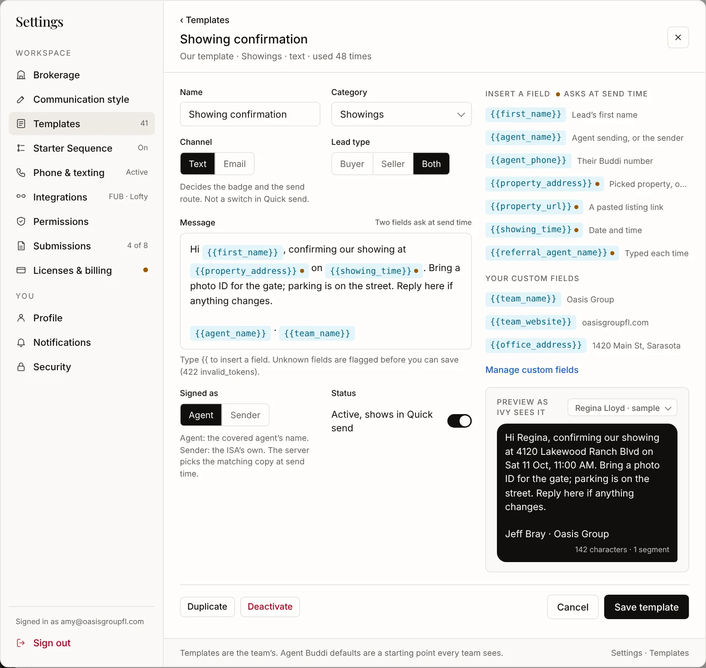The width and height of the screenshot is (706, 668).
Task: Click inside the Message text area
Action: (x=326, y=291)
